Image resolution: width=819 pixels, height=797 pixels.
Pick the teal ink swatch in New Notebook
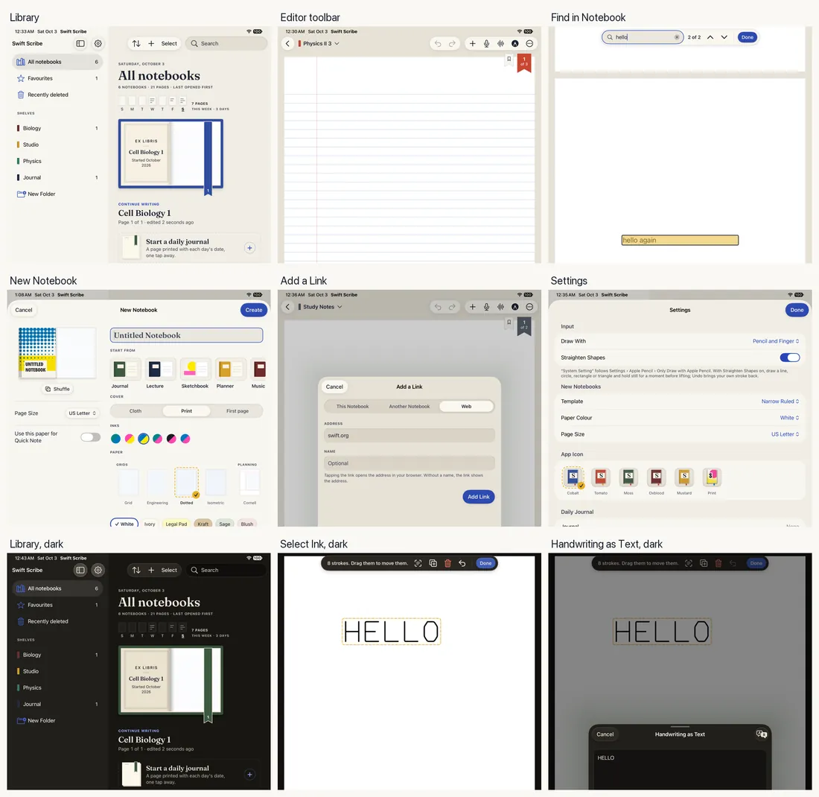(x=116, y=439)
